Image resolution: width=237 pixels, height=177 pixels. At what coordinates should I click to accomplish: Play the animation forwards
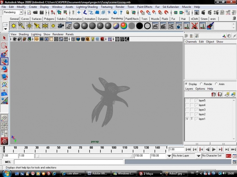214,149
